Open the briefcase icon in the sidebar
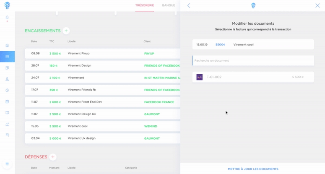Image resolution: width=325 pixels, height=174 pixels. [x=7, y=102]
